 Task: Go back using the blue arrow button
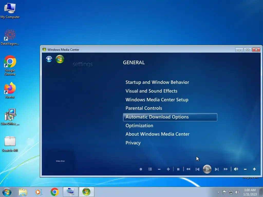click(49, 59)
